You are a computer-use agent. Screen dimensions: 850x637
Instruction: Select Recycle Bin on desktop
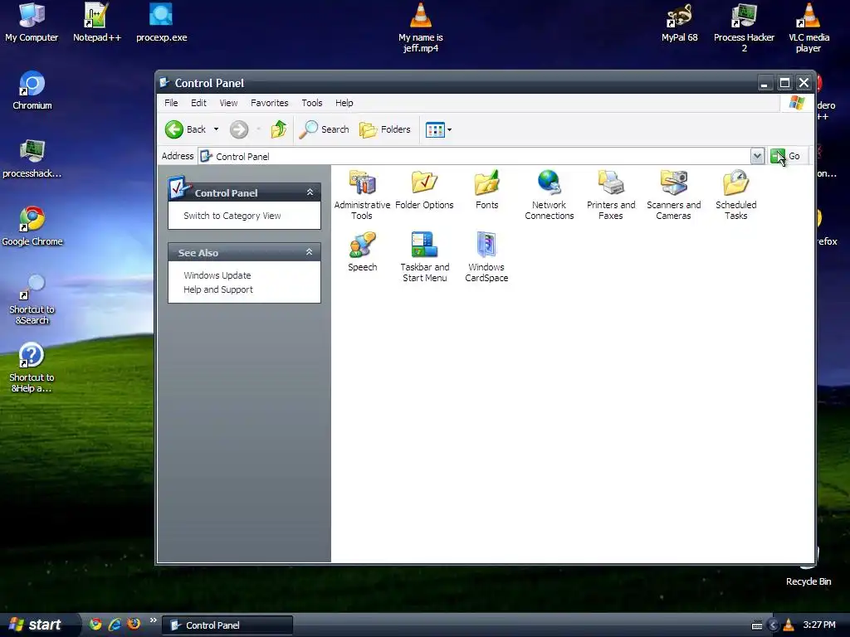[808, 569]
